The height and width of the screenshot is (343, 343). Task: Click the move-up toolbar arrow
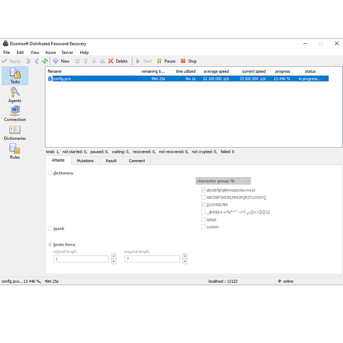click(x=86, y=61)
